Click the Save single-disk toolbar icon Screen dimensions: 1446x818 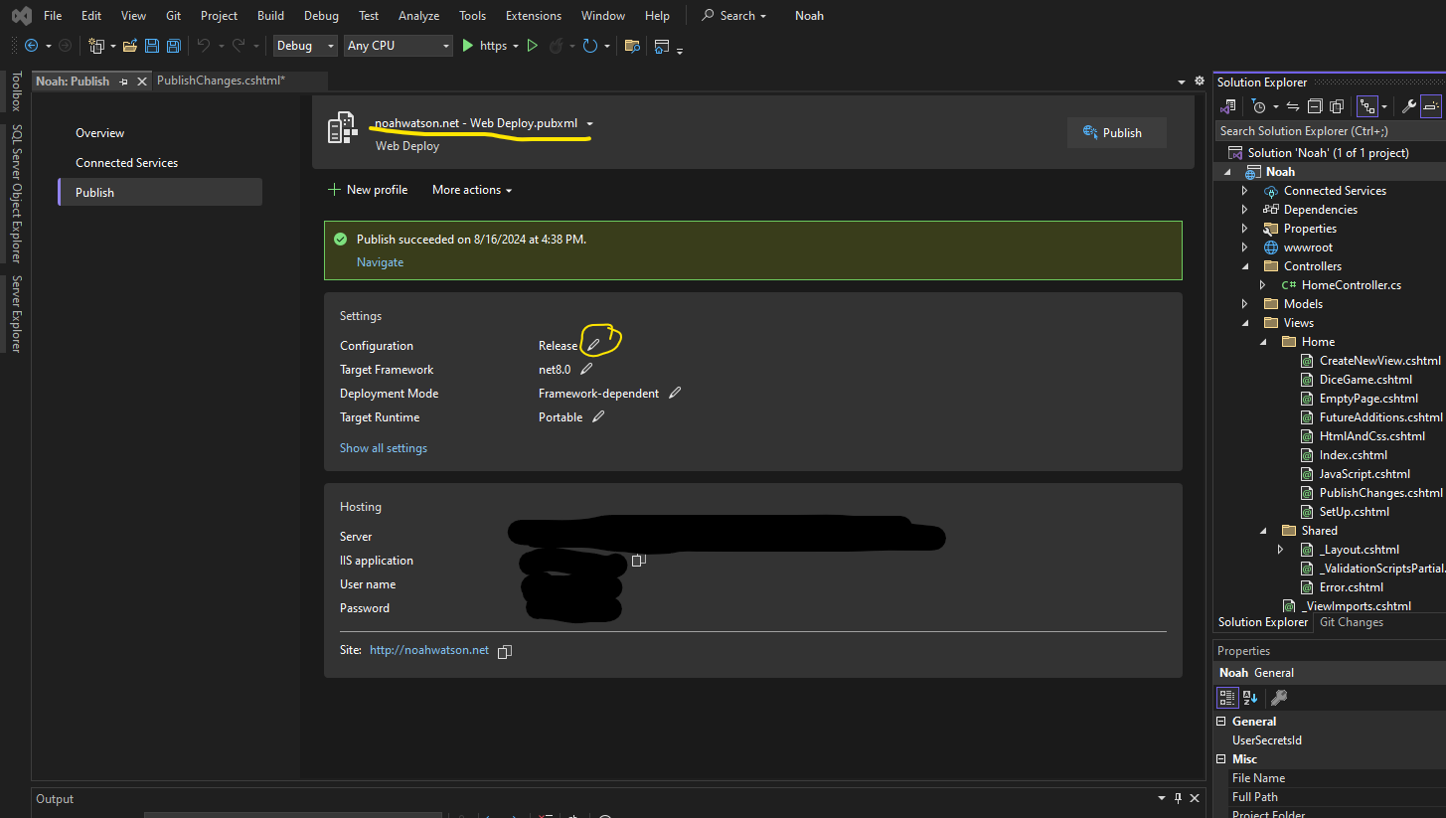pyautogui.click(x=152, y=46)
